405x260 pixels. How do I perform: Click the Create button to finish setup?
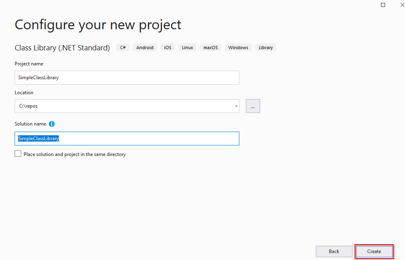coord(374,251)
